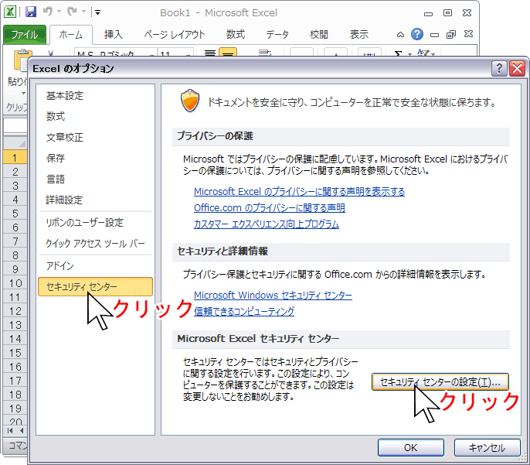Open the 表示 ribbon tab
The image size is (530, 465).
[358, 35]
